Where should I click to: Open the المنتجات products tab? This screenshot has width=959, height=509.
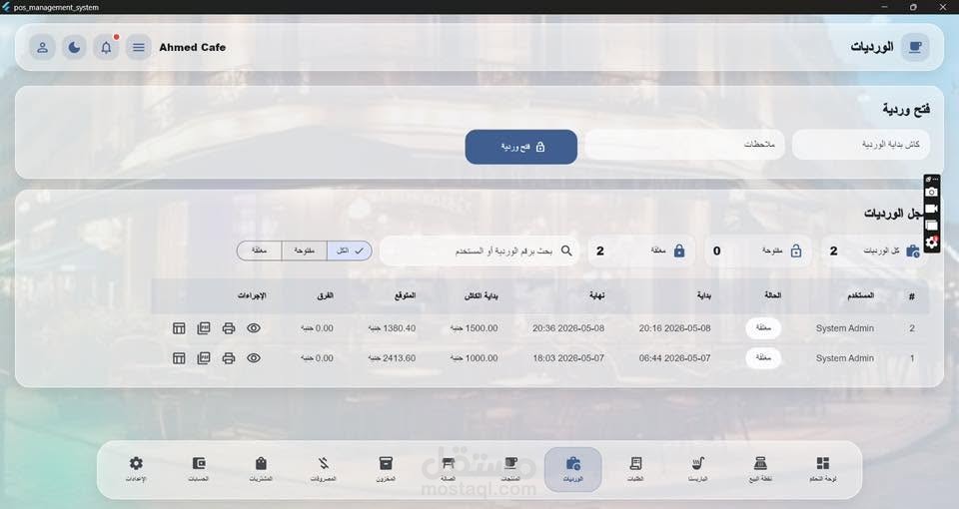(x=510, y=469)
